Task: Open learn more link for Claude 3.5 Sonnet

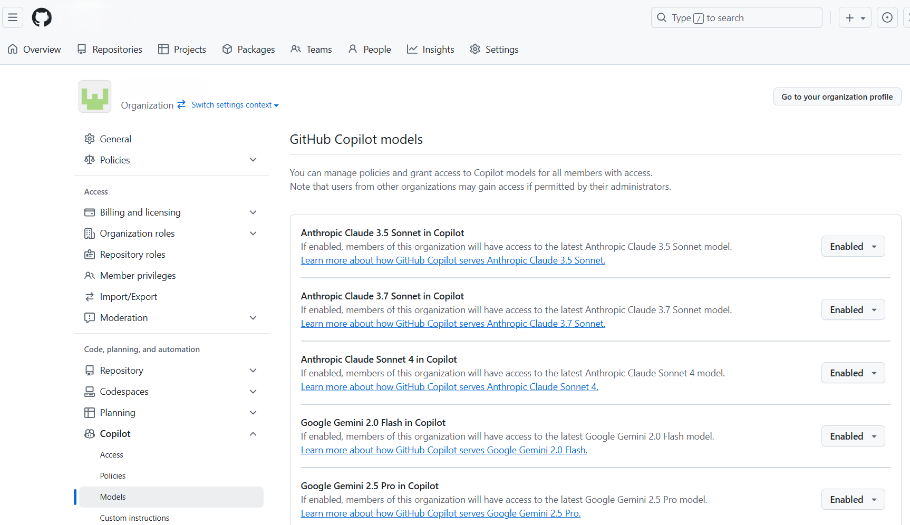Action: (453, 260)
